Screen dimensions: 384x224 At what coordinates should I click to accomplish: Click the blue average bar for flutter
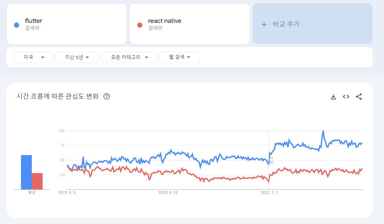(x=26, y=172)
